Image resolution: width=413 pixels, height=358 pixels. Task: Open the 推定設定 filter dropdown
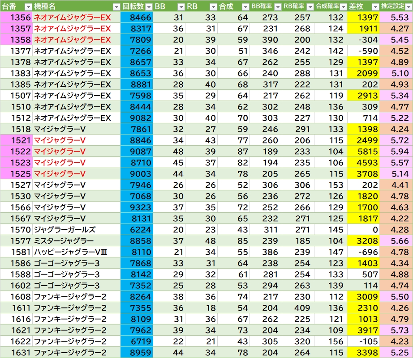pos(407,7)
